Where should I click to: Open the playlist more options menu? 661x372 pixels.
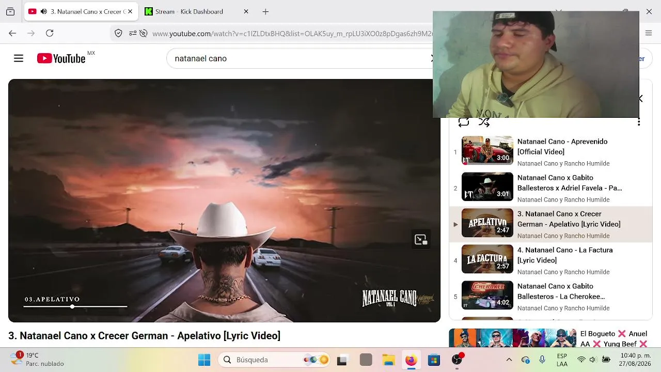point(639,122)
